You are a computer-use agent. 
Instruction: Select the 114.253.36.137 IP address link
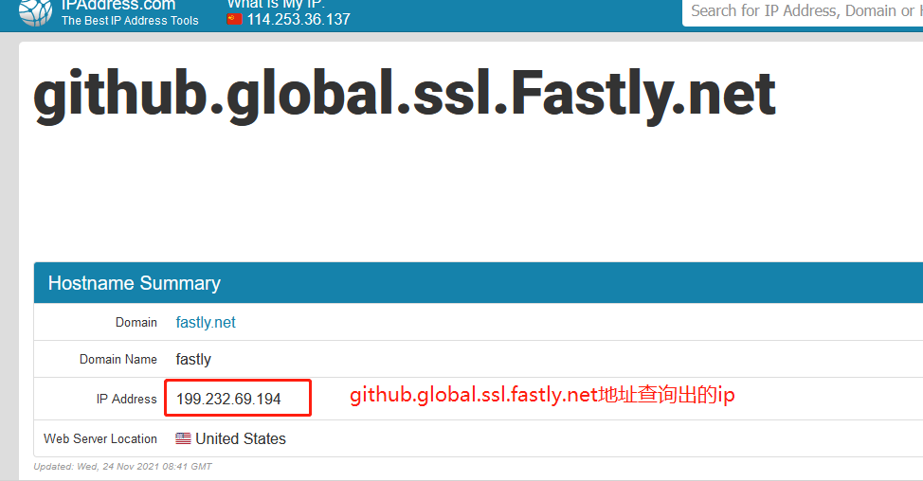pyautogui.click(x=299, y=19)
